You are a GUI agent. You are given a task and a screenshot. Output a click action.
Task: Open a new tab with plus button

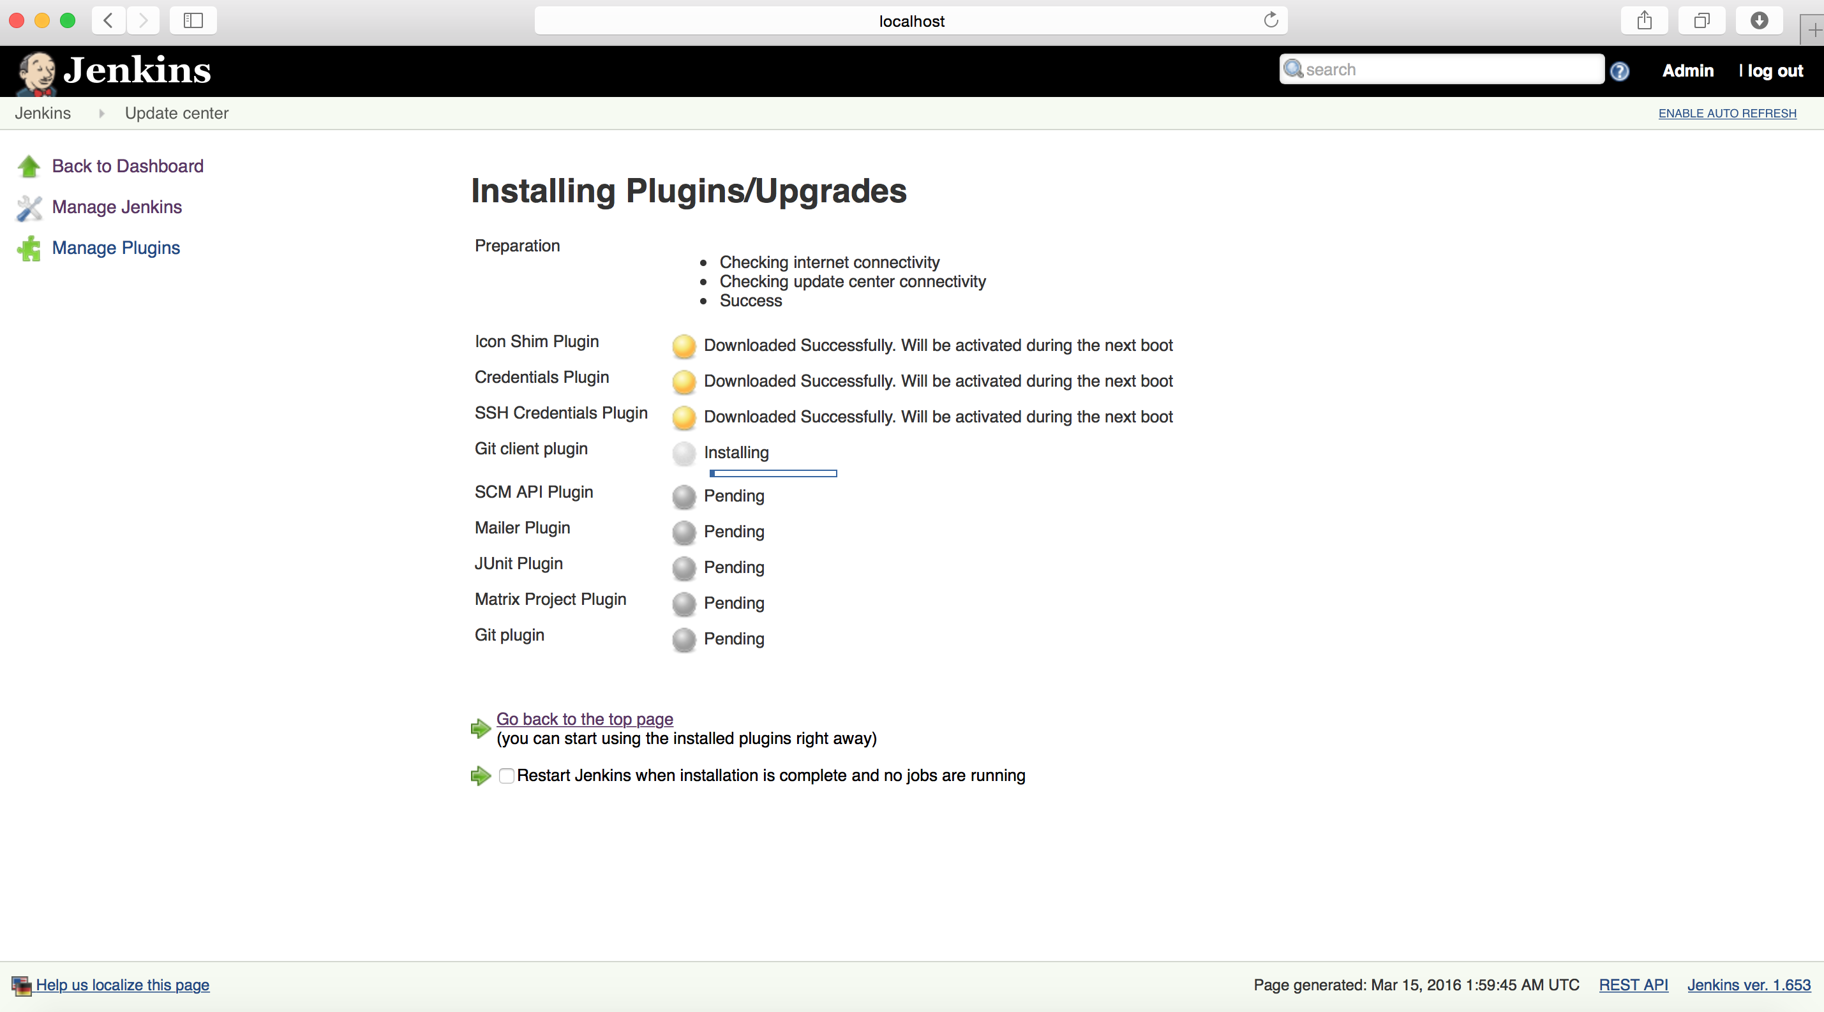[1813, 31]
